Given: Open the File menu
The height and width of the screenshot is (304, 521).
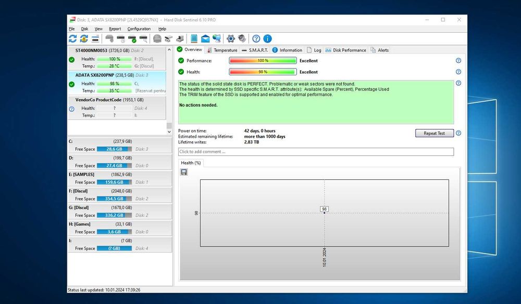Looking at the screenshot, I should point(71,29).
